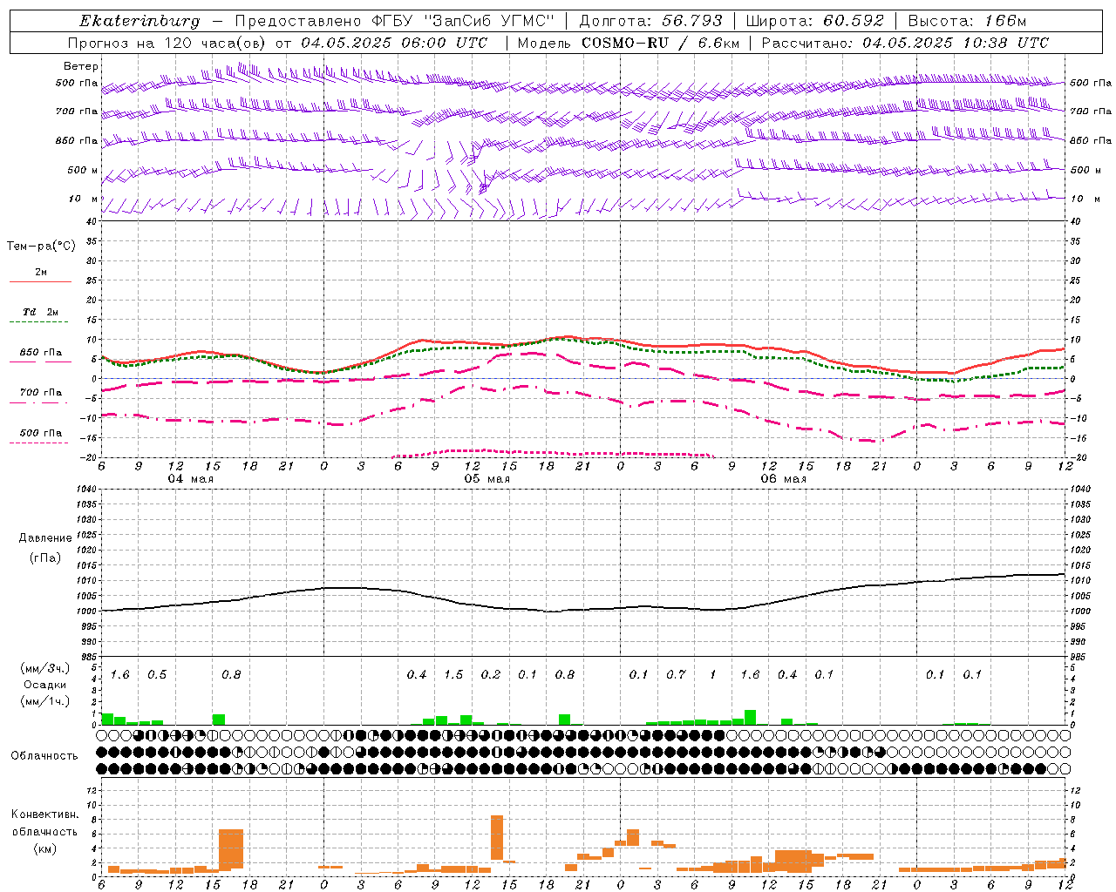Image resolution: width=1116 pixels, height=892 pixels.
Task: Click the Рассчитано: 04.05.2025 10:38 UTC timestamp
Action: tap(905, 43)
